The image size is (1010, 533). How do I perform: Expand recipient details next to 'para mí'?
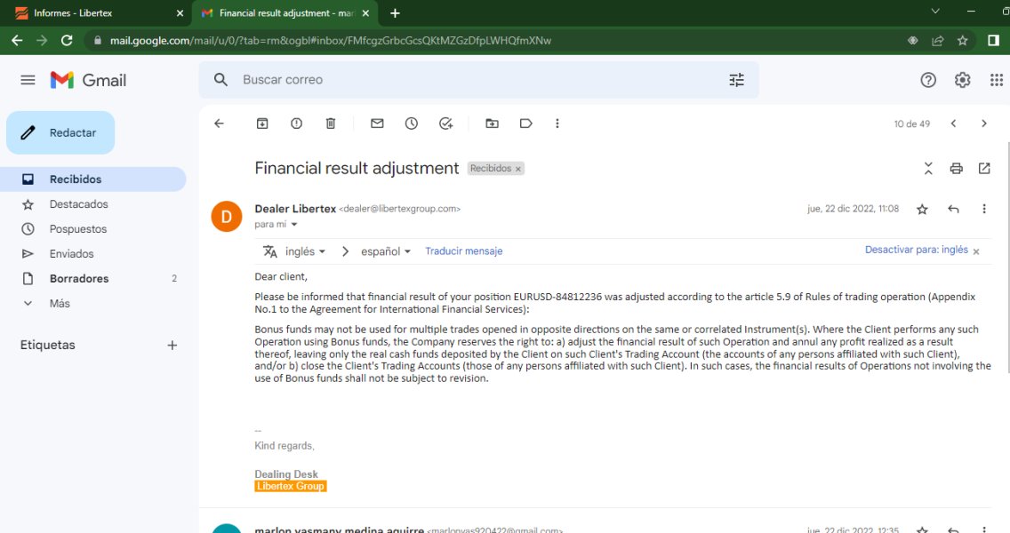click(x=294, y=225)
